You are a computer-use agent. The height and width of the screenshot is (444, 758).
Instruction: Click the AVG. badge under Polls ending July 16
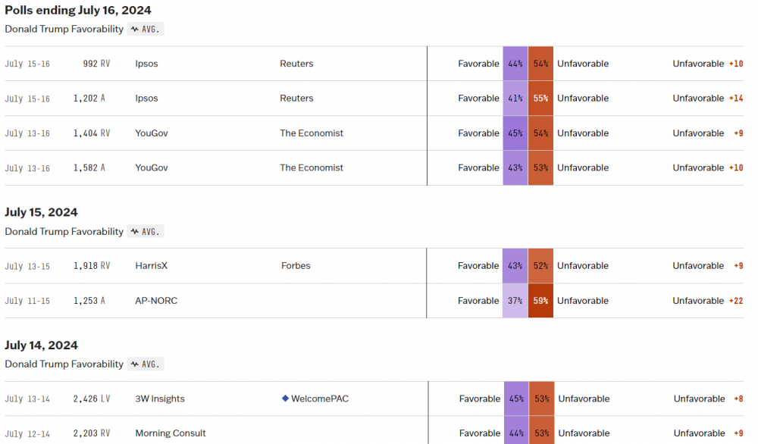click(146, 29)
